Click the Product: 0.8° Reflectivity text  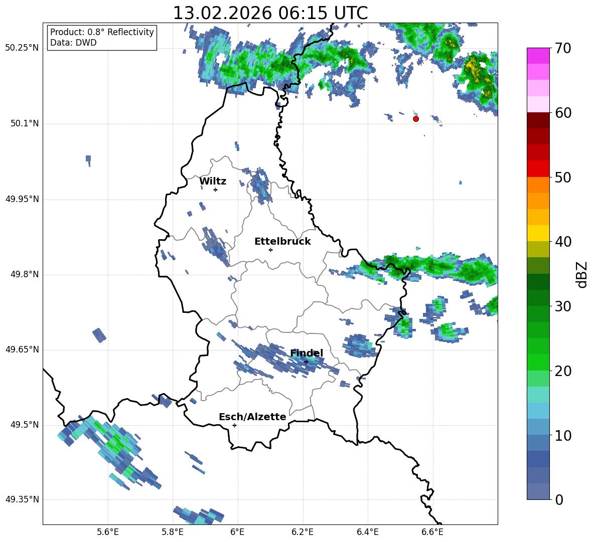click(x=102, y=32)
